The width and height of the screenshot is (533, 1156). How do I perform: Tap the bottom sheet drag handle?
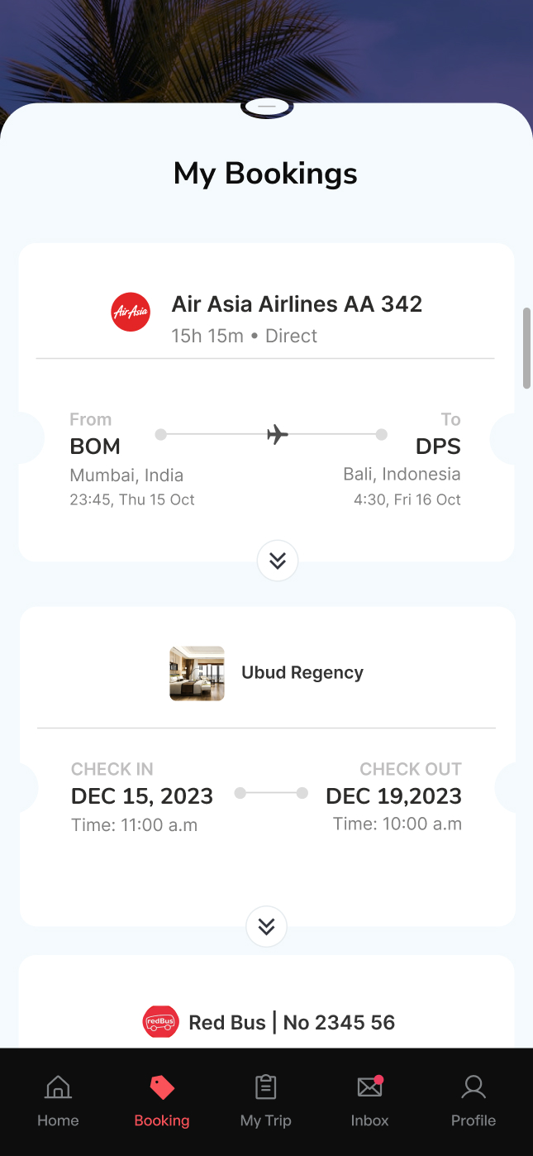coord(267,107)
